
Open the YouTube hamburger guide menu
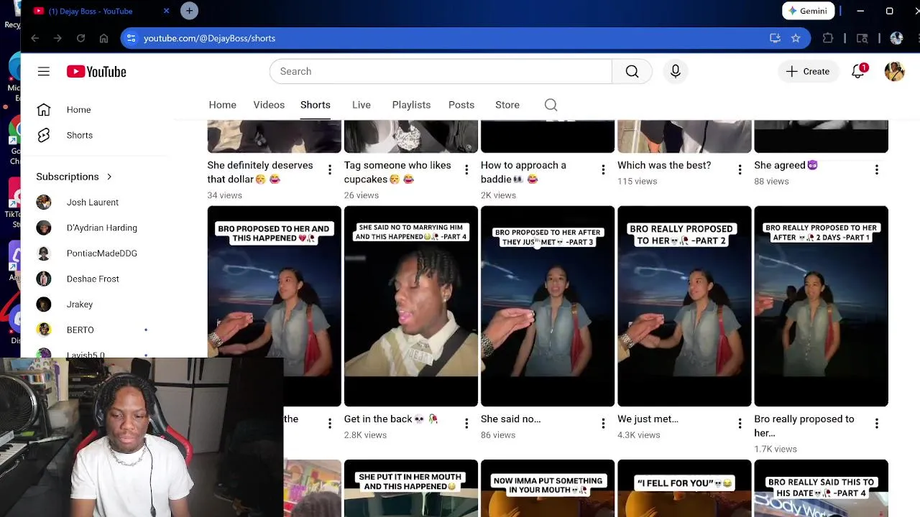point(44,71)
